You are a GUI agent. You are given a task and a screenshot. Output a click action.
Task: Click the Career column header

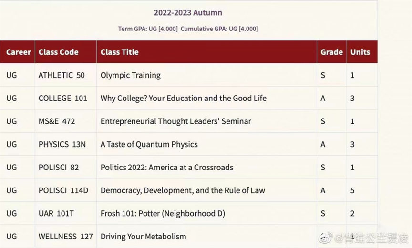pyautogui.click(x=19, y=52)
